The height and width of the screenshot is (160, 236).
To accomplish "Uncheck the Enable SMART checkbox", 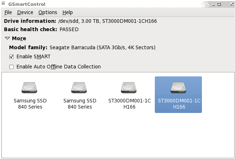I will pos(12,57).
